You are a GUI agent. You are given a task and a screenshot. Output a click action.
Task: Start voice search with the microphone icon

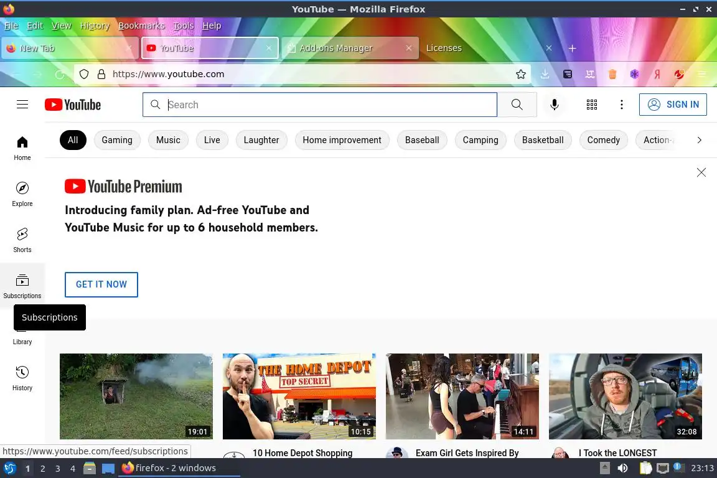coord(554,105)
